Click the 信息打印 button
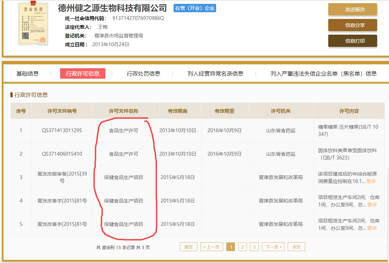The image size is (389, 263). pos(352,41)
